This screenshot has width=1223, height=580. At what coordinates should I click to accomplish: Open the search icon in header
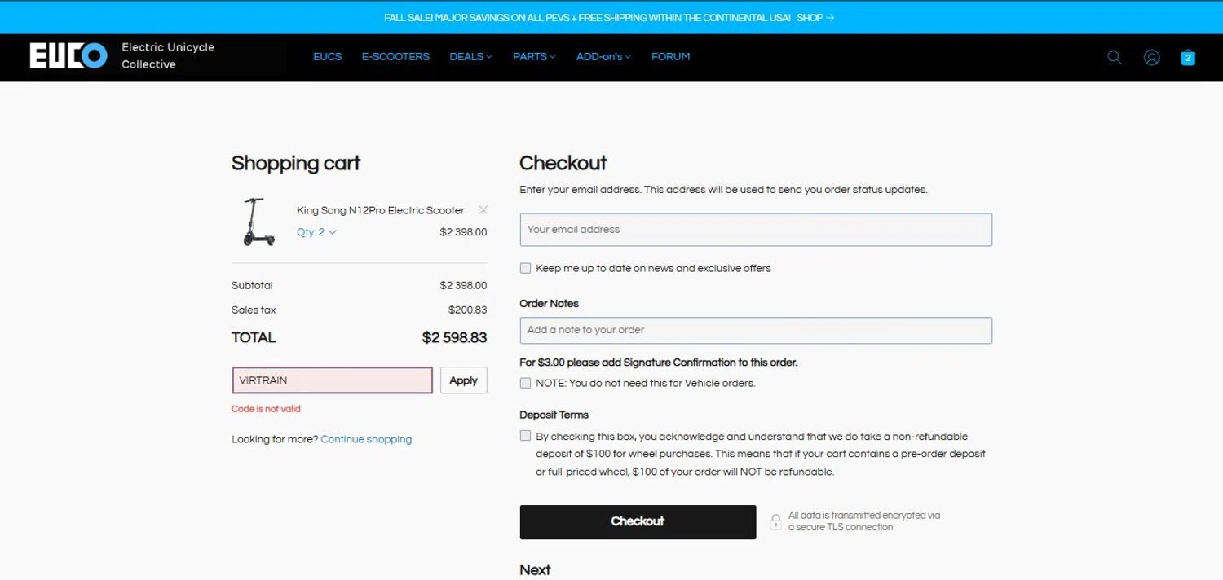pos(1114,57)
